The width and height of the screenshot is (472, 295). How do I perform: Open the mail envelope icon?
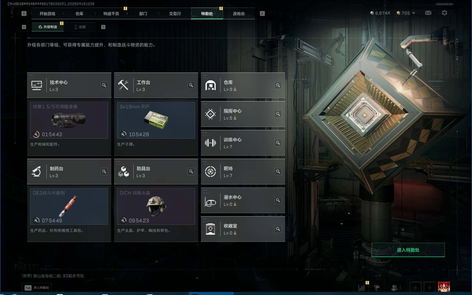pyautogui.click(x=428, y=13)
